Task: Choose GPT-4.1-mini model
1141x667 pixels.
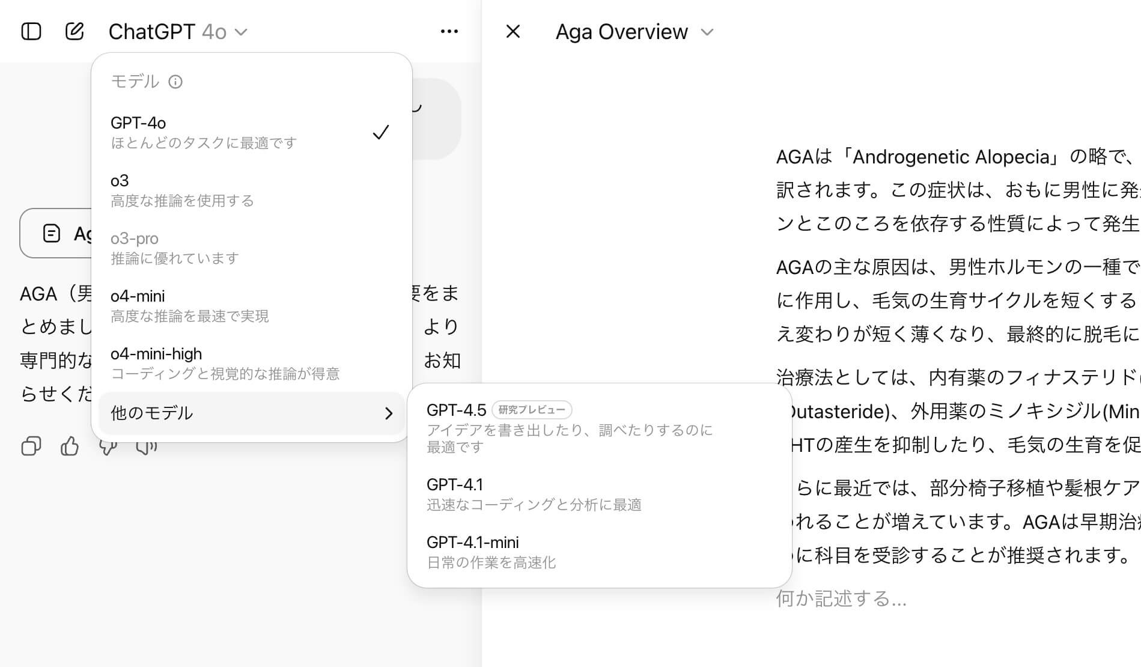Action: [x=599, y=552]
